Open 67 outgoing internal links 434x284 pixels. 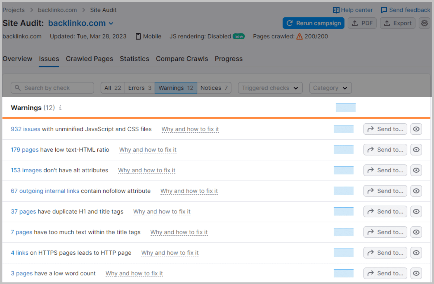[x=45, y=191]
